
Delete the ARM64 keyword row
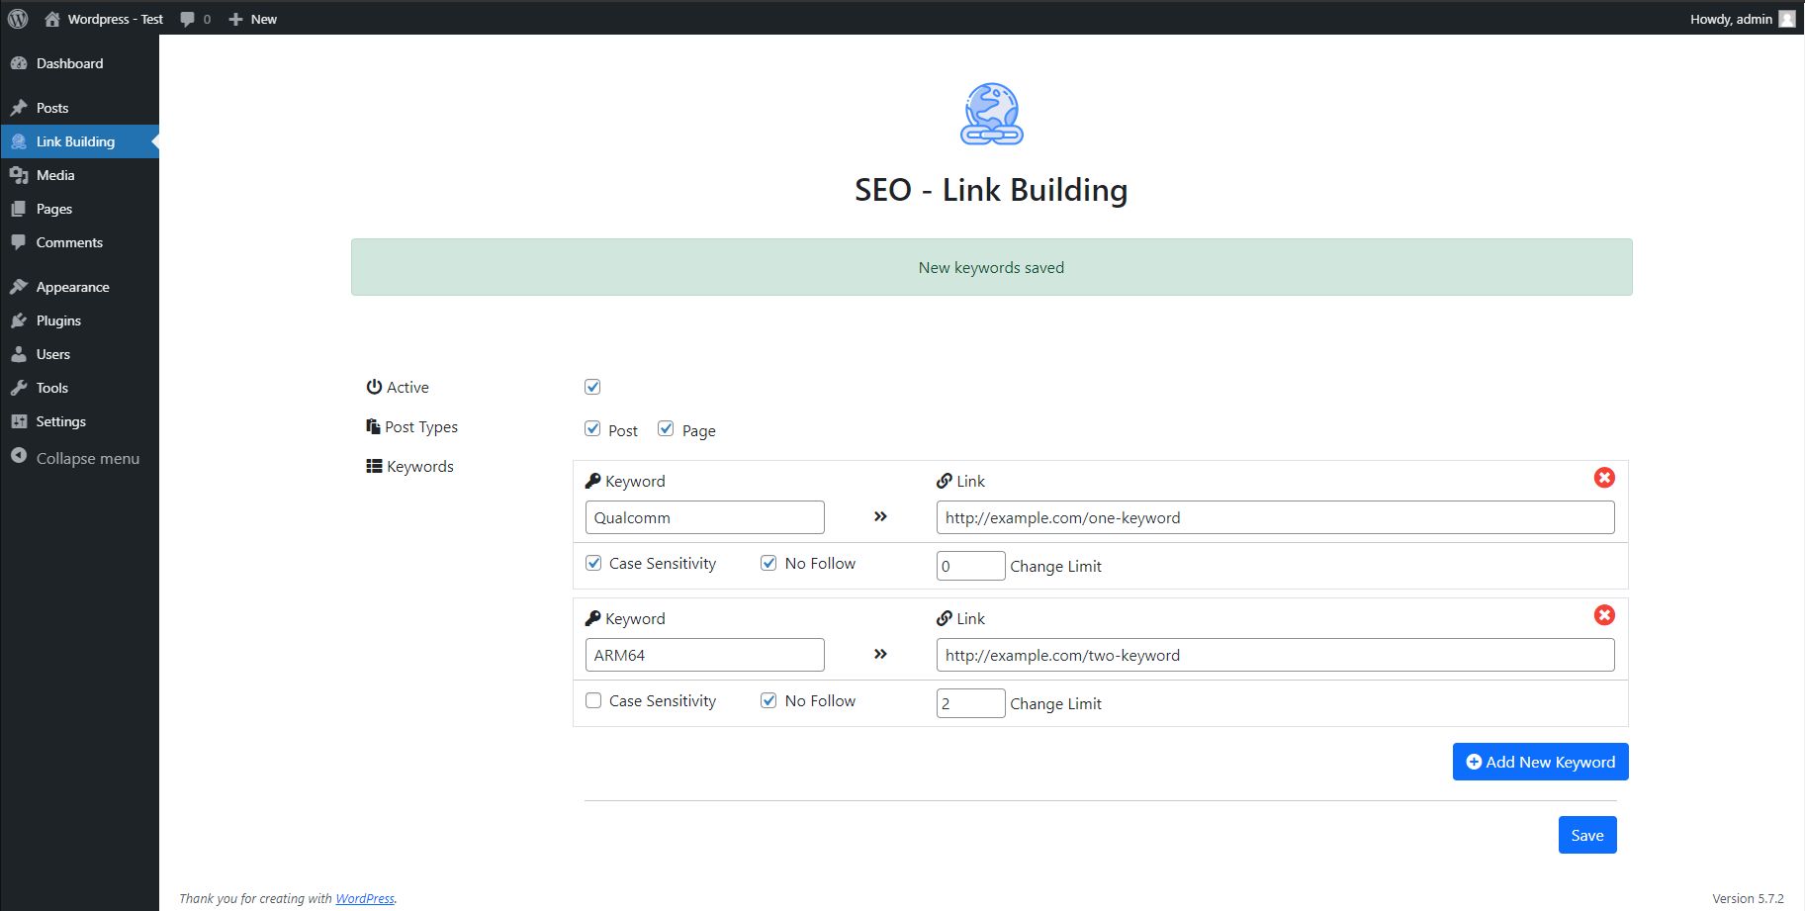coord(1603,615)
